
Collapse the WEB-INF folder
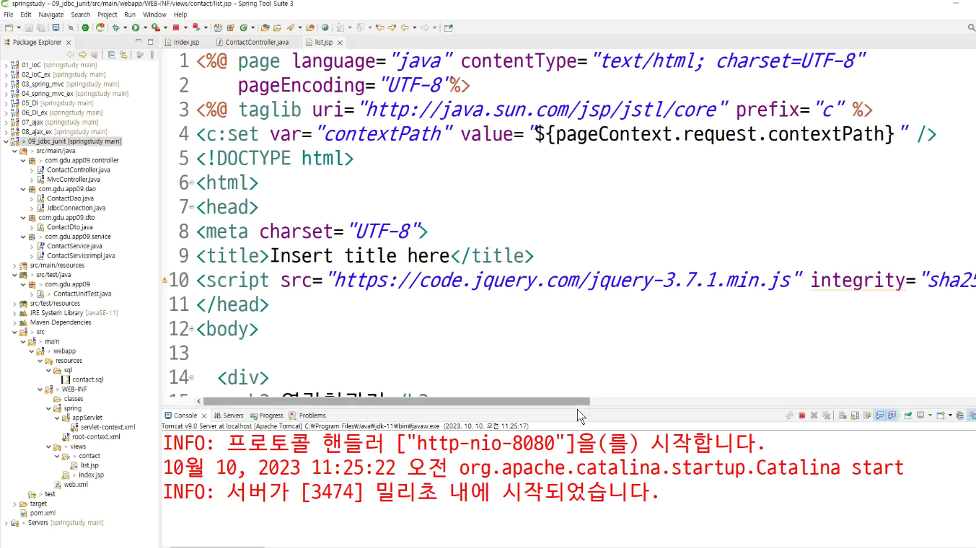tap(40, 390)
